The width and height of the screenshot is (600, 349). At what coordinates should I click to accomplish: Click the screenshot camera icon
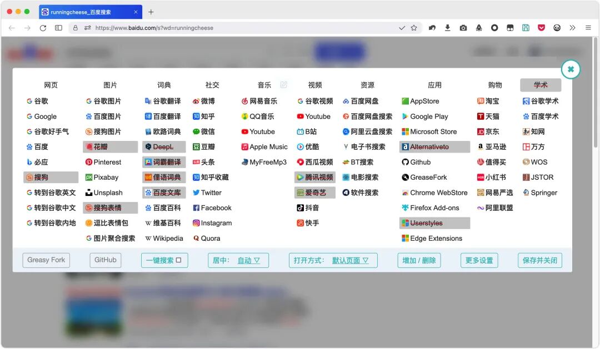pyautogui.click(x=463, y=28)
